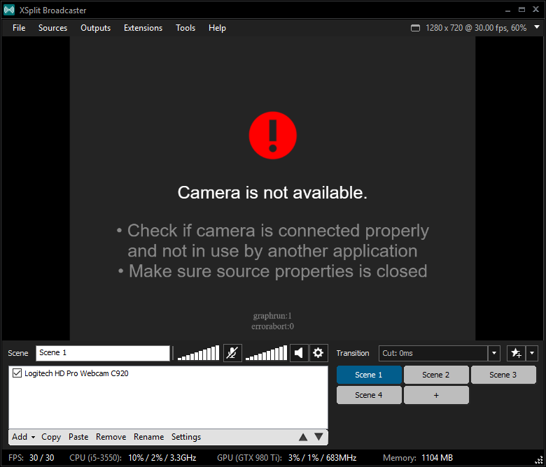Click the XSplit Broadcaster logo icon
The image size is (546, 467).
point(9,10)
